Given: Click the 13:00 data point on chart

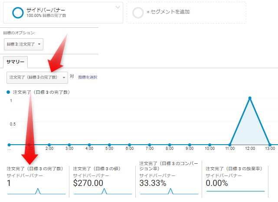Looking at the screenshot, I should pos(270,145).
